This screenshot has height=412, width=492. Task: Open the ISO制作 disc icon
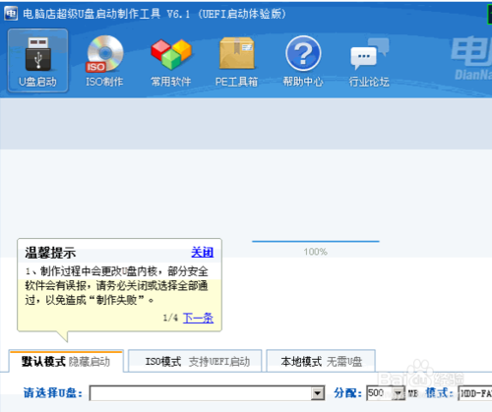[x=104, y=61]
